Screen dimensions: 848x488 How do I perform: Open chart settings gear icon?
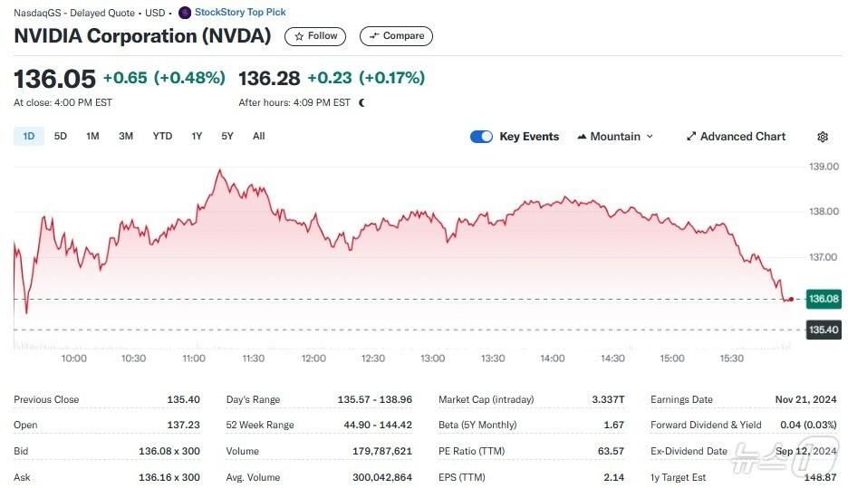click(823, 137)
